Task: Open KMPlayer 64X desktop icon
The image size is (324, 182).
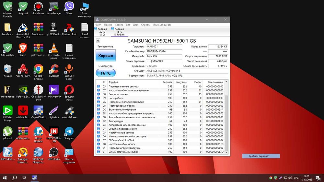Action: (54, 91)
